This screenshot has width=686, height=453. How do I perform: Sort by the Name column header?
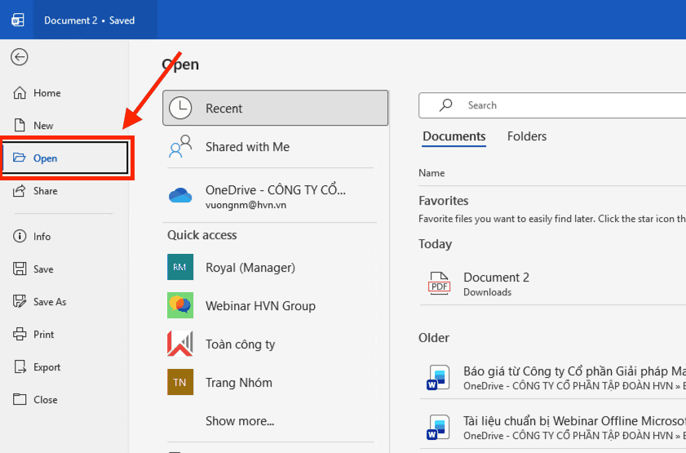pyautogui.click(x=432, y=173)
